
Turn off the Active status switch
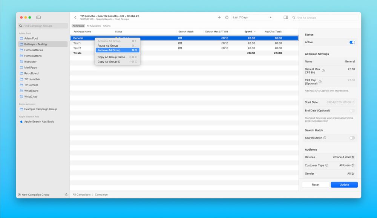point(352,42)
